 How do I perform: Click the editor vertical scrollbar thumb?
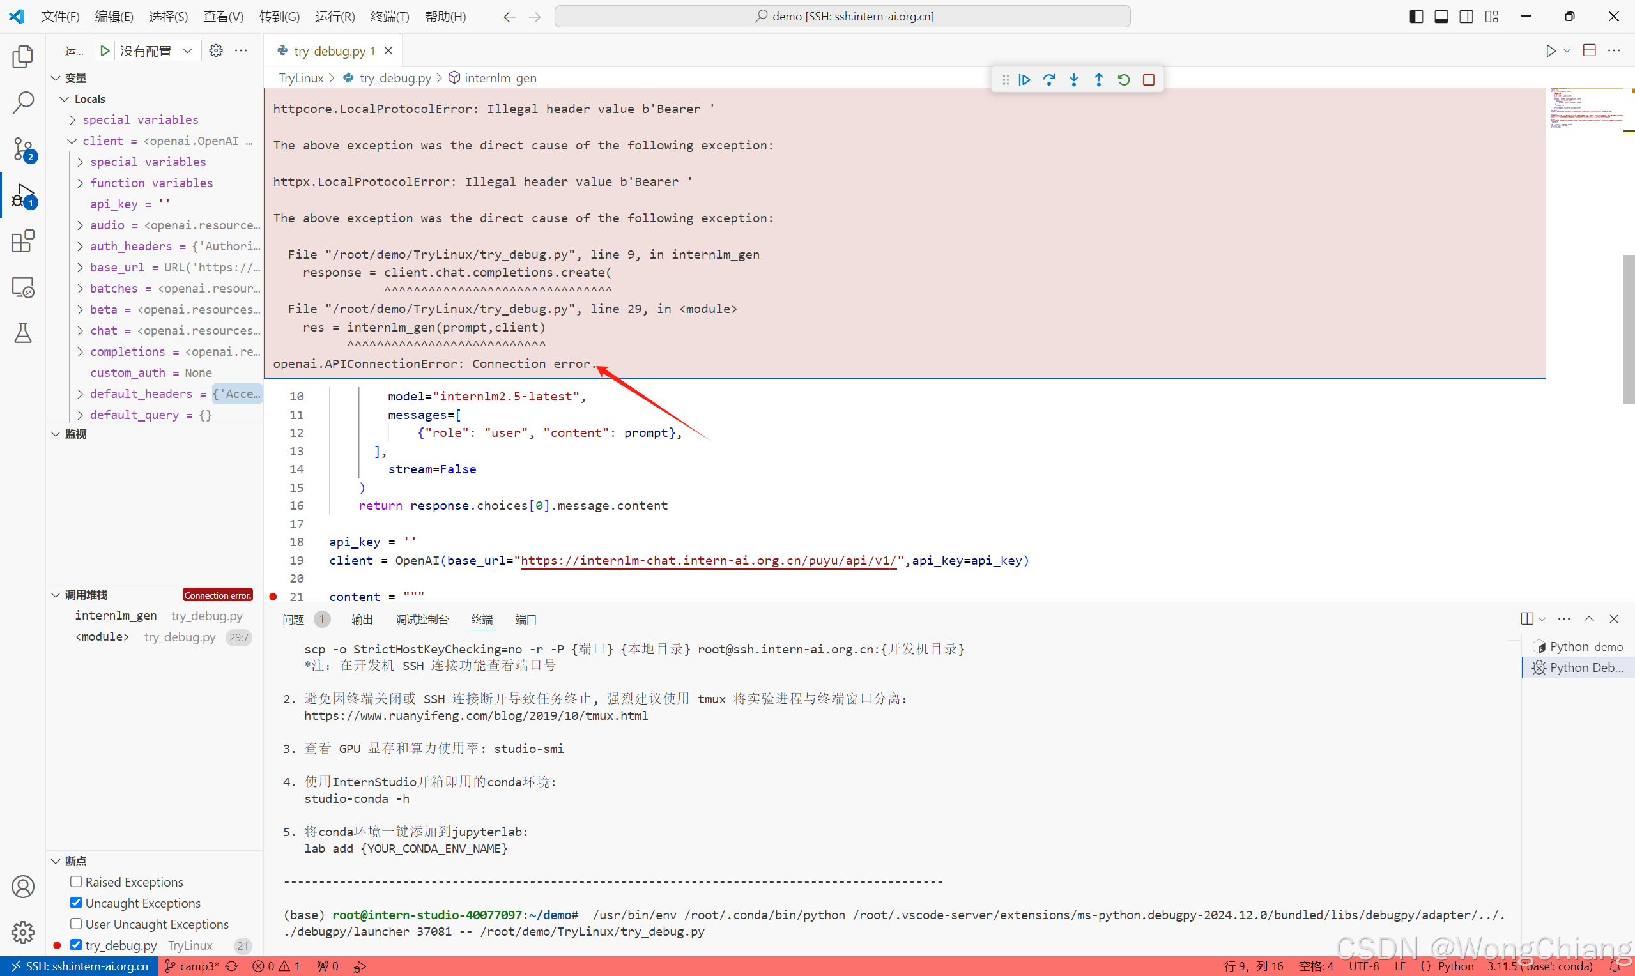point(1628,329)
